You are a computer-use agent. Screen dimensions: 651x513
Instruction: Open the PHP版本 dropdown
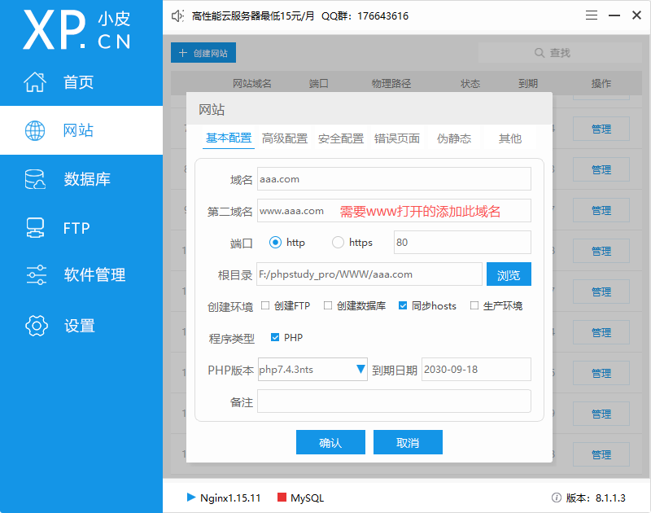pyautogui.click(x=361, y=369)
